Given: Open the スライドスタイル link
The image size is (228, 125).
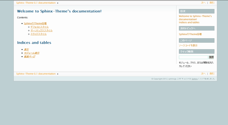Looking at the screenshot, I should (39, 34).
